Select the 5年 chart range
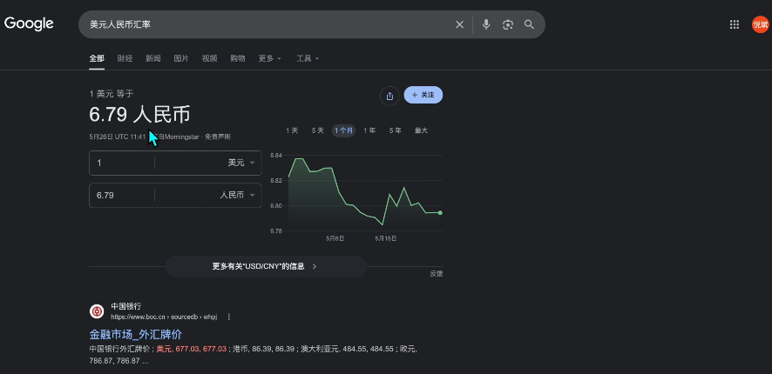Image resolution: width=772 pixels, height=374 pixels. coord(395,130)
